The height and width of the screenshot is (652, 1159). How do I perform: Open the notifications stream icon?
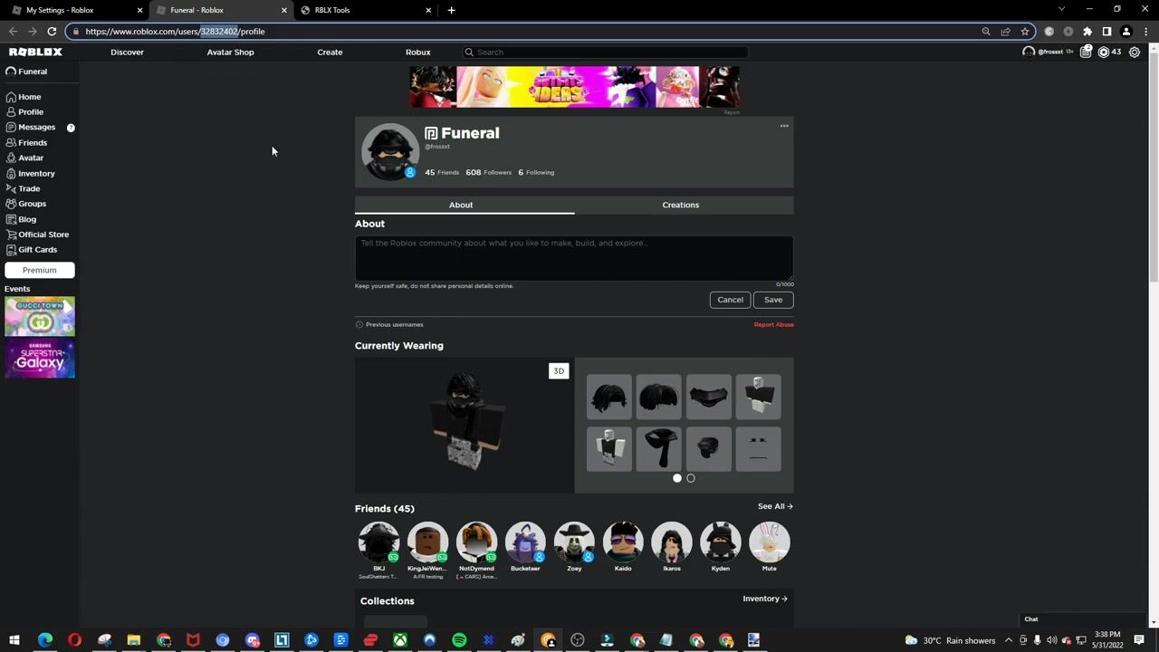click(x=1086, y=53)
